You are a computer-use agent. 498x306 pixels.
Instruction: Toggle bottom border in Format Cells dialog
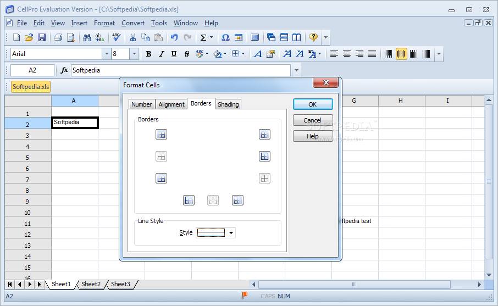coord(162,179)
